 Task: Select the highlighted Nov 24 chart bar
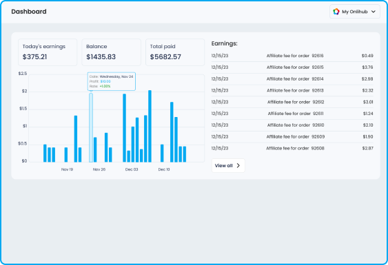[x=91, y=127]
